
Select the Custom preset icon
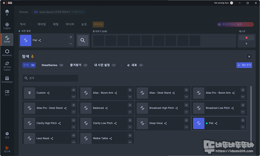[29, 93]
